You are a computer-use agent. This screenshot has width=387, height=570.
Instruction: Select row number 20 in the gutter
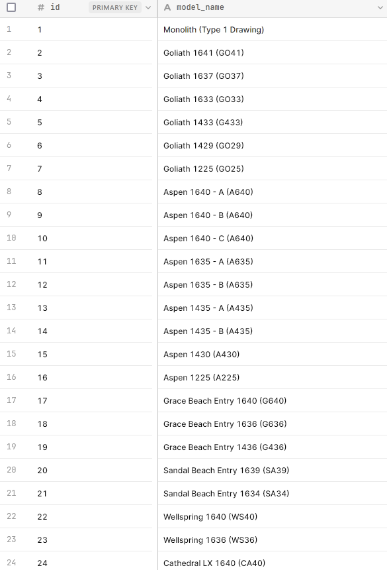click(11, 470)
